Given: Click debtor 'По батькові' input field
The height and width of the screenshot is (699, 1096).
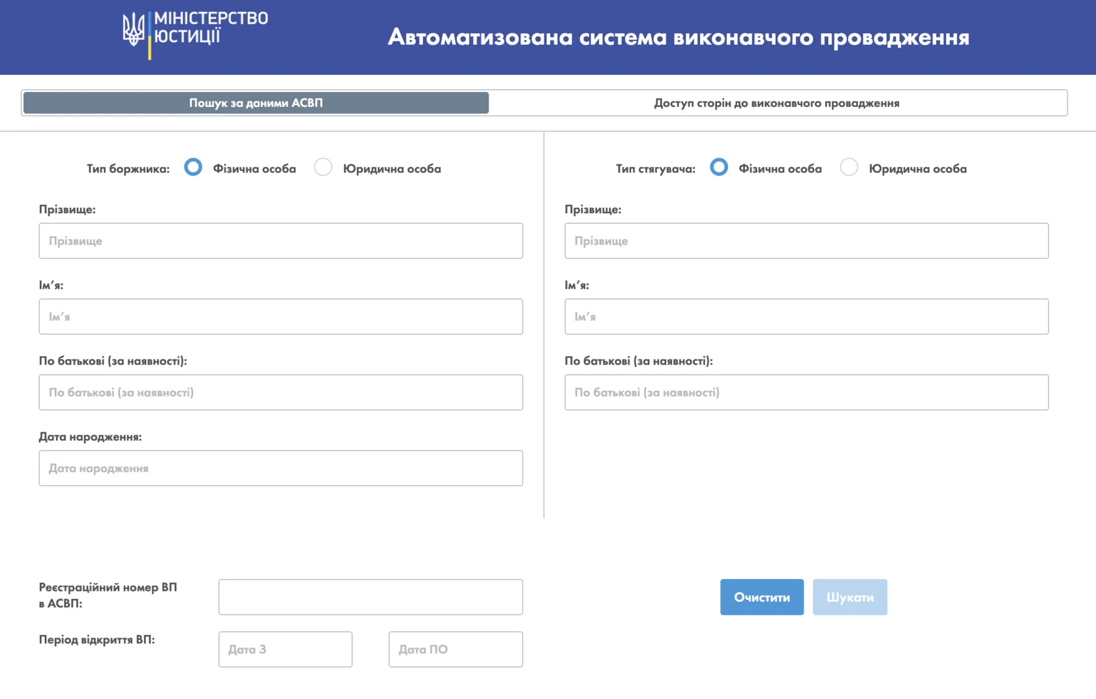Looking at the screenshot, I should point(281,392).
